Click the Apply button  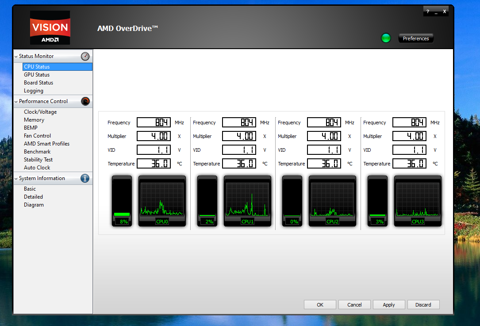pyautogui.click(x=389, y=305)
